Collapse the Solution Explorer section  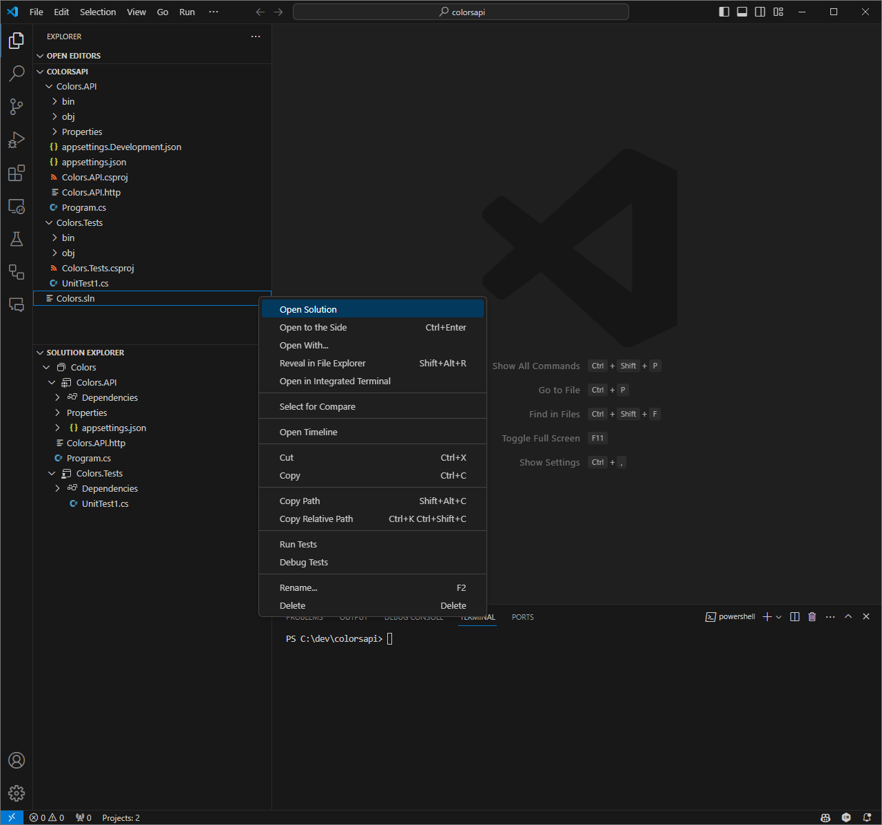click(x=40, y=353)
